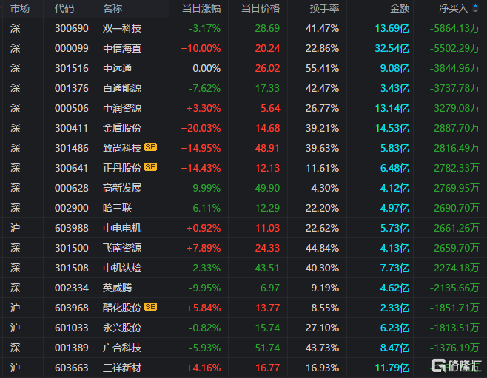Click the -9.99% change for 高新发展

pos(205,188)
